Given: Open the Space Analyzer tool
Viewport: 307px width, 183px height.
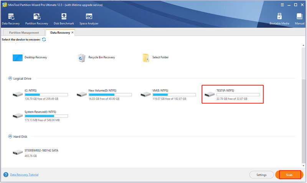Looking at the screenshot, I should tap(89, 19).
